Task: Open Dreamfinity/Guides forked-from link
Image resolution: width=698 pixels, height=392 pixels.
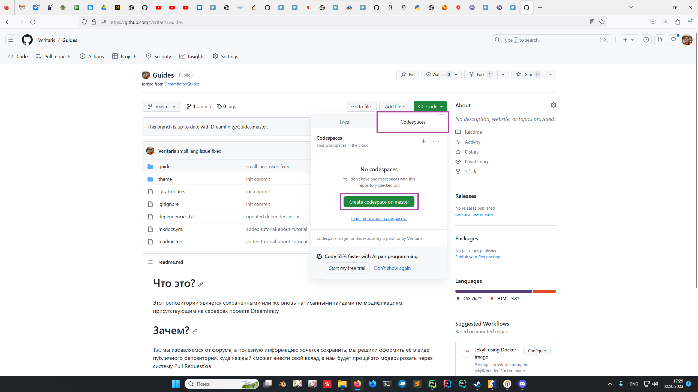Action: click(x=182, y=84)
